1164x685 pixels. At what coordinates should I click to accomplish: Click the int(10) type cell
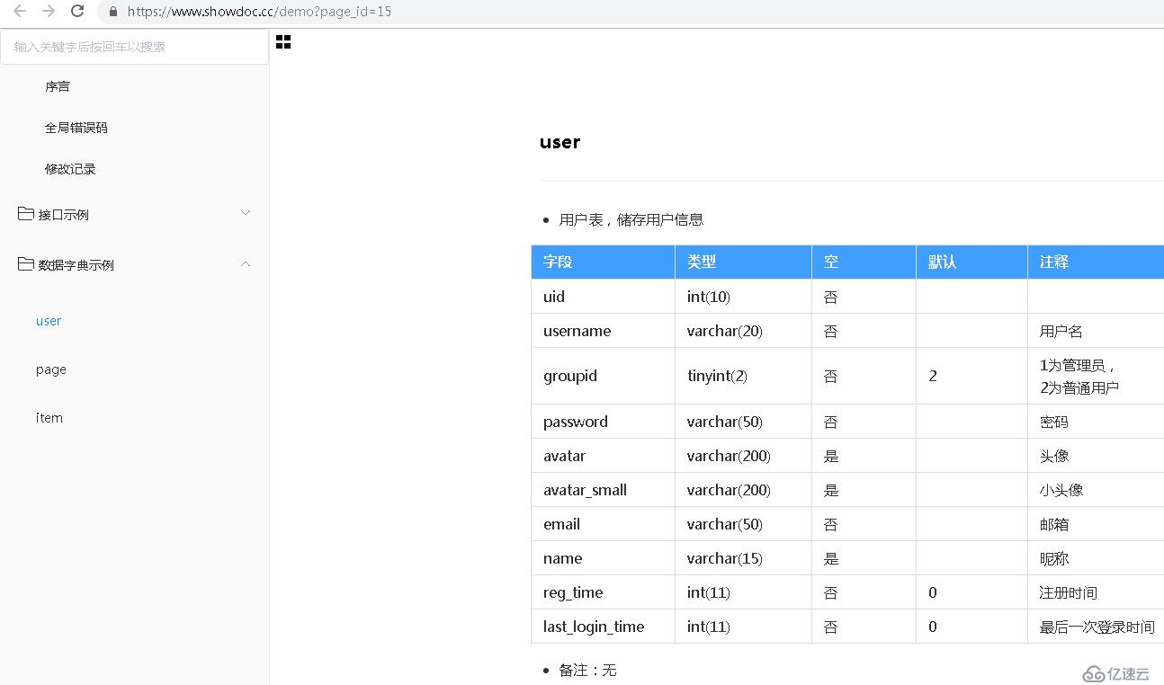[744, 297]
